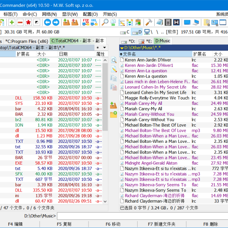Click the green plus select-group icon
228x228 pixels.
pyautogui.click(x=12, y=22)
